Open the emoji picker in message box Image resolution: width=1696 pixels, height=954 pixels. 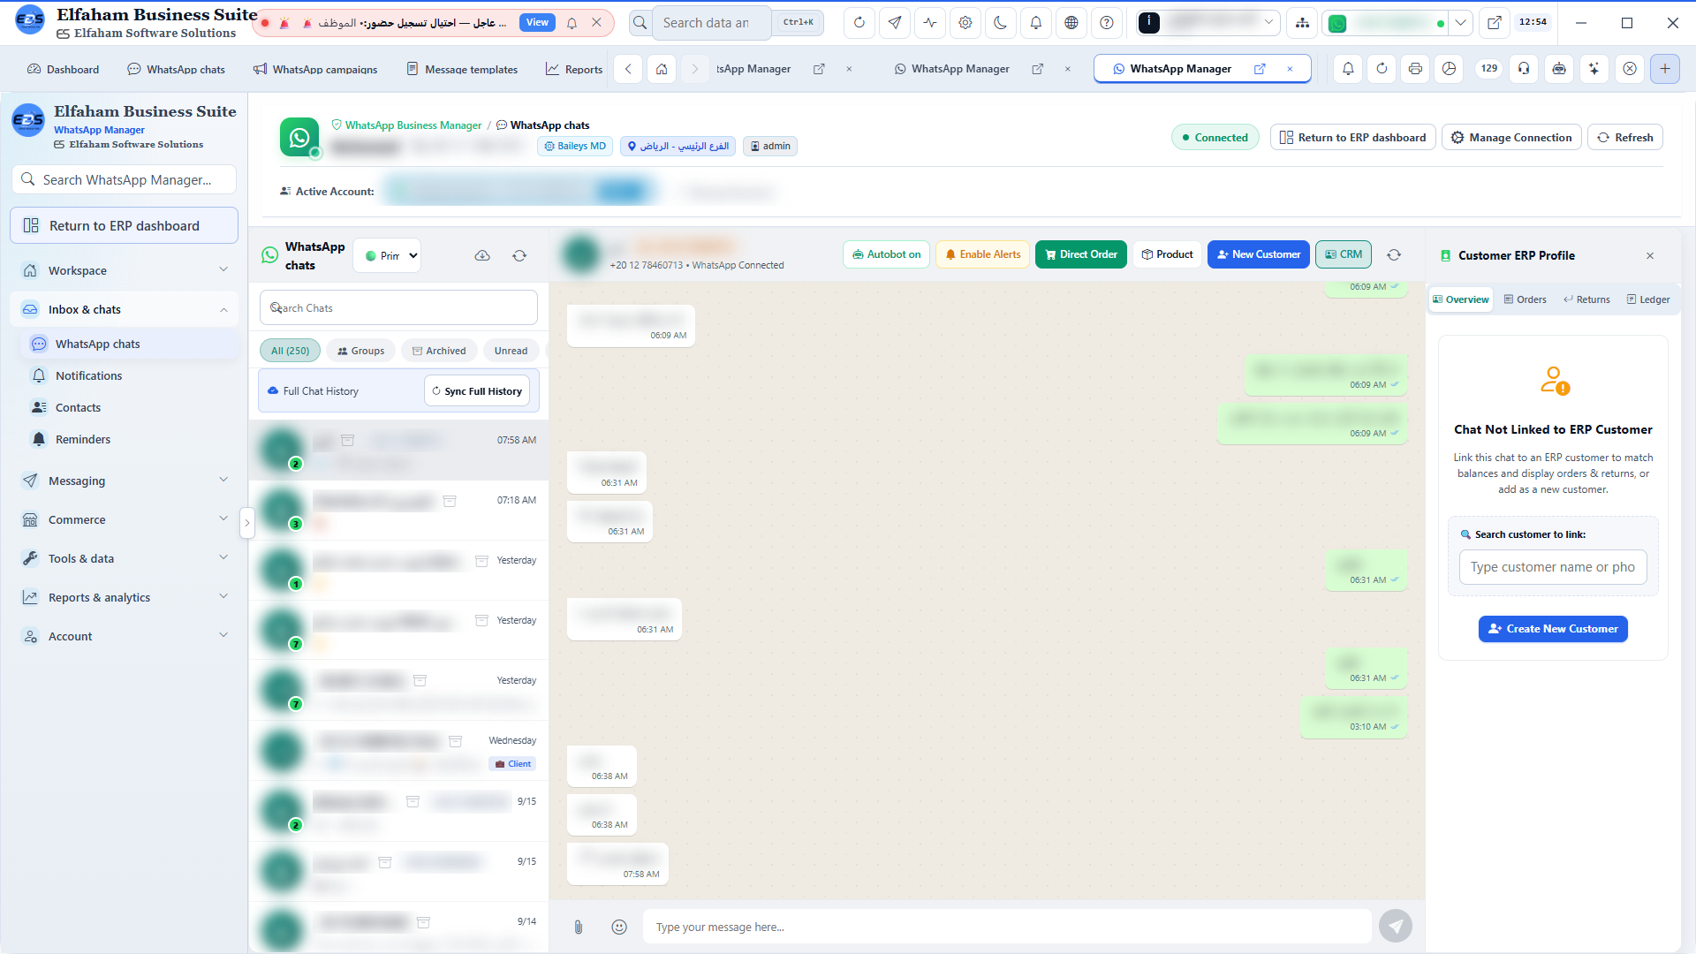(619, 927)
